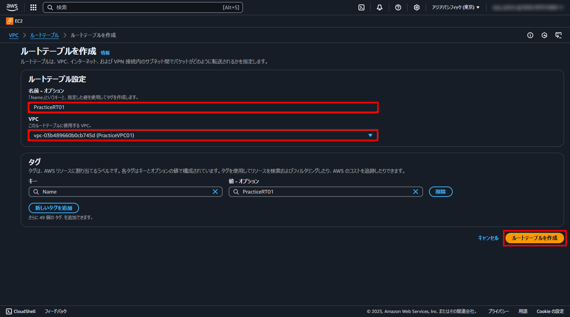Image resolution: width=570 pixels, height=317 pixels.
Task: Open the 情報 info link
Action: (x=105, y=53)
